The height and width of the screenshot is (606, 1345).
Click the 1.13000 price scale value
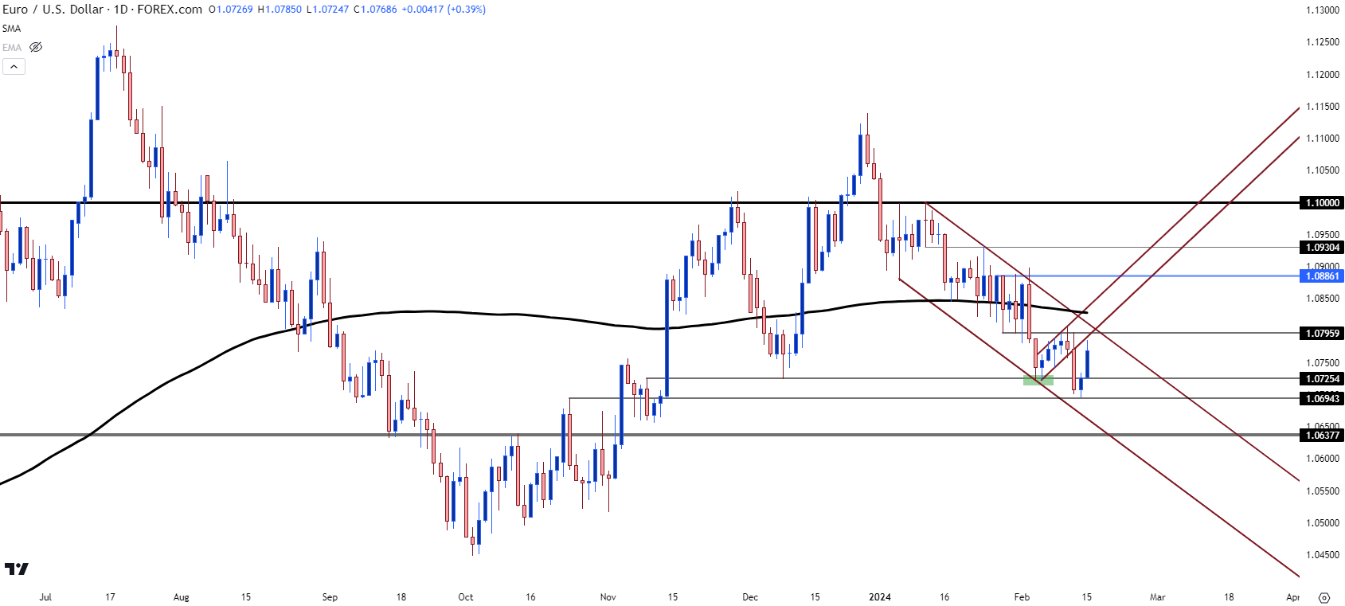click(x=1322, y=10)
